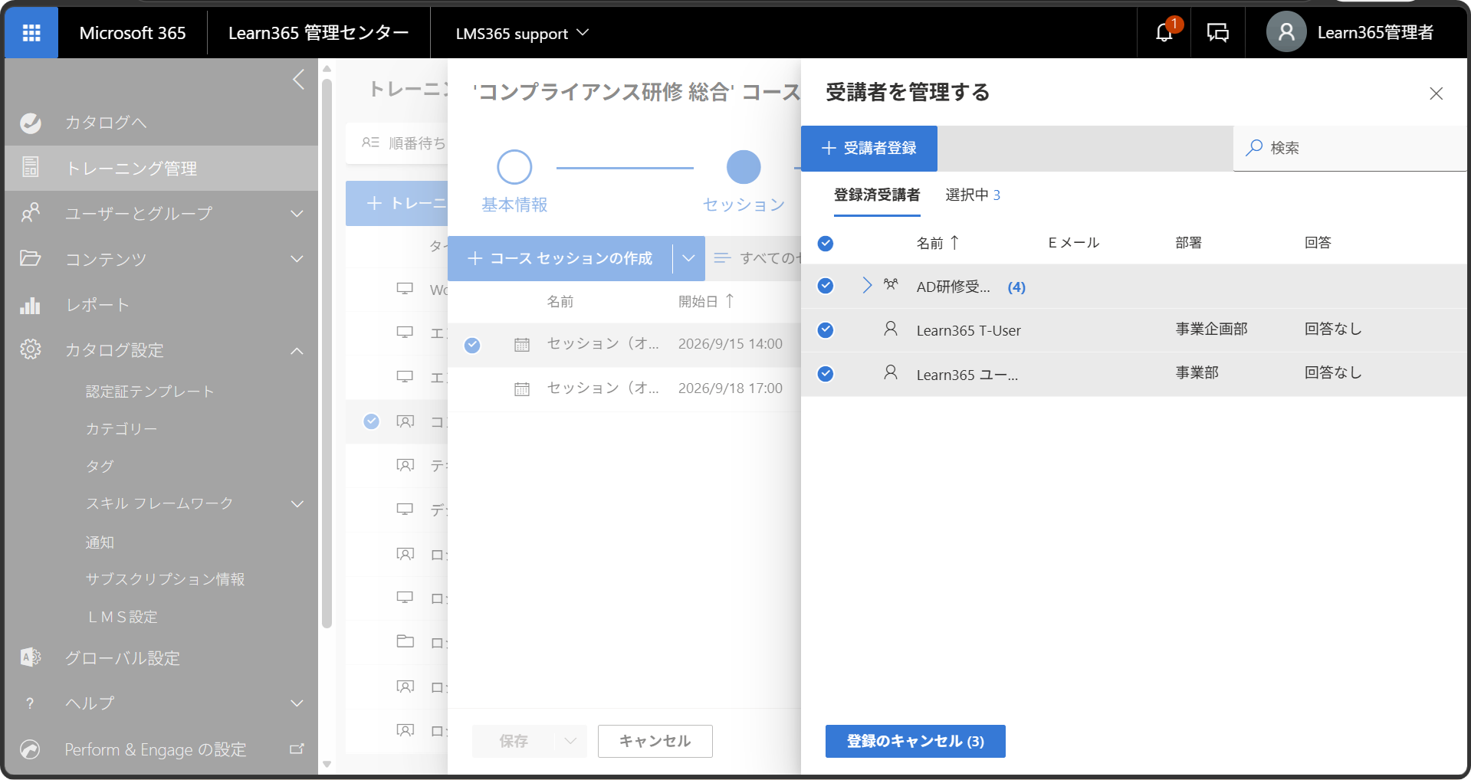Open the notifications bell icon

tap(1164, 32)
